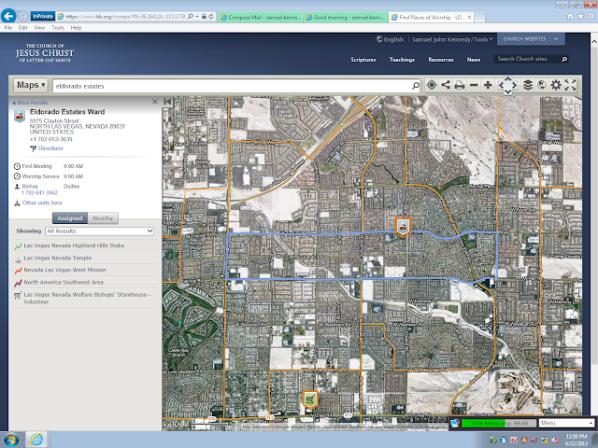Expand the Church Websites dropdown
This screenshot has height=448, width=598.
click(x=531, y=39)
